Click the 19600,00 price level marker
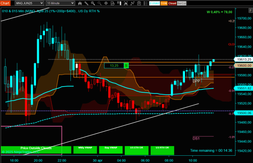Image resolution: width=253 pixels, height=163 pixels. tap(244, 66)
